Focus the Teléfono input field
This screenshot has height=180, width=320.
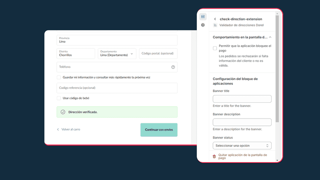pos(117,67)
